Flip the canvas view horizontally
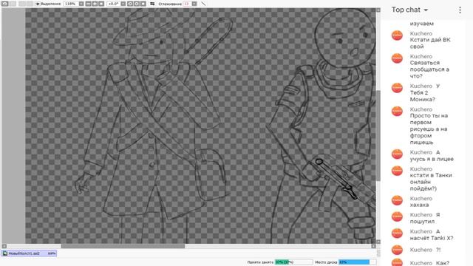The height and width of the screenshot is (266, 473). tap(152, 4)
